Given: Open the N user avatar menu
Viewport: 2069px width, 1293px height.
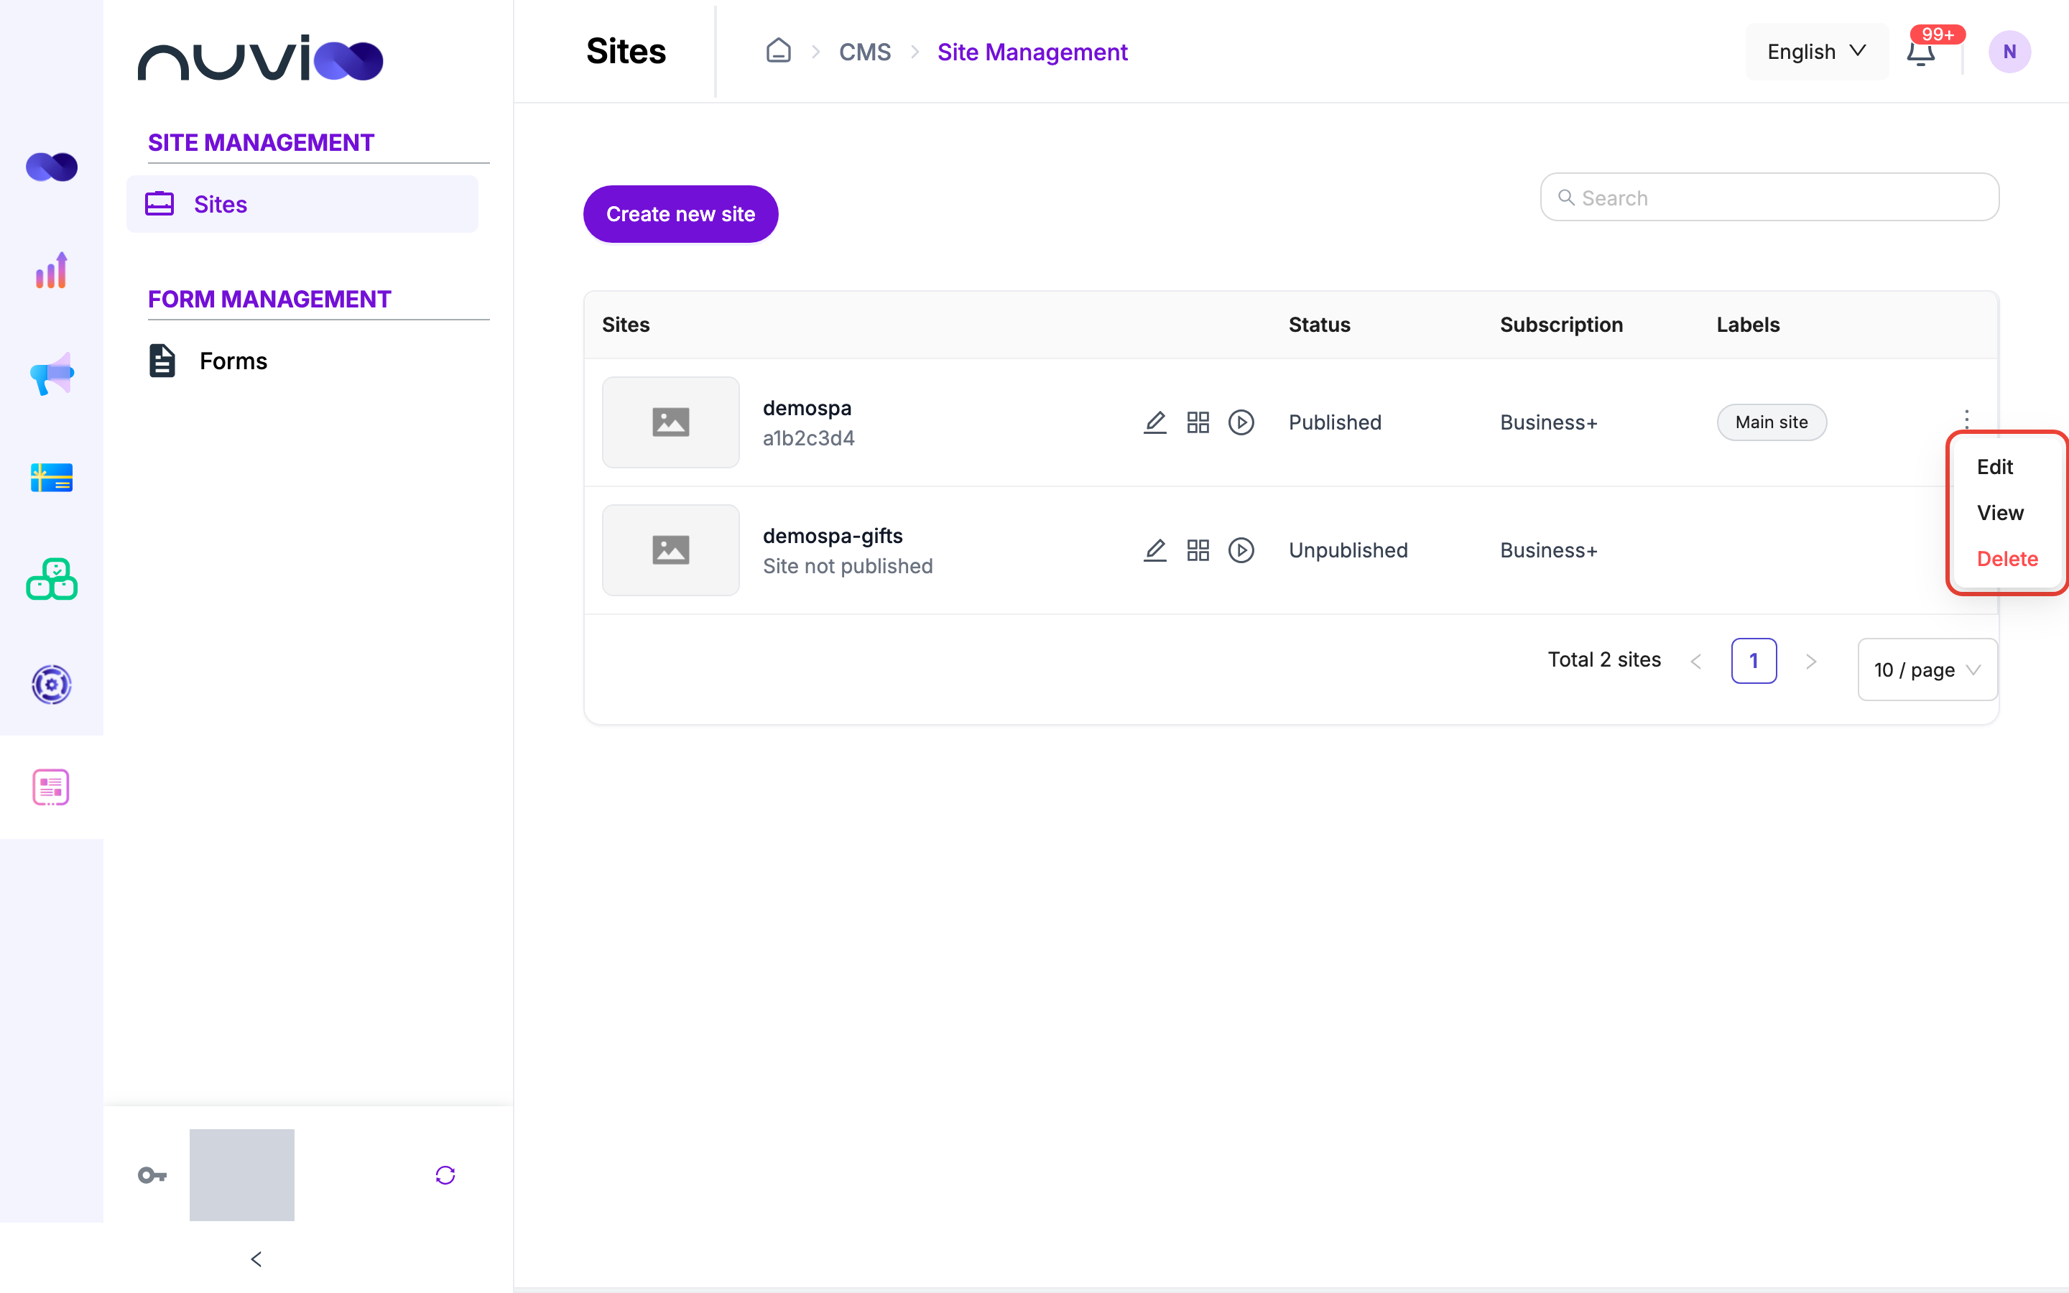Looking at the screenshot, I should [x=2009, y=52].
